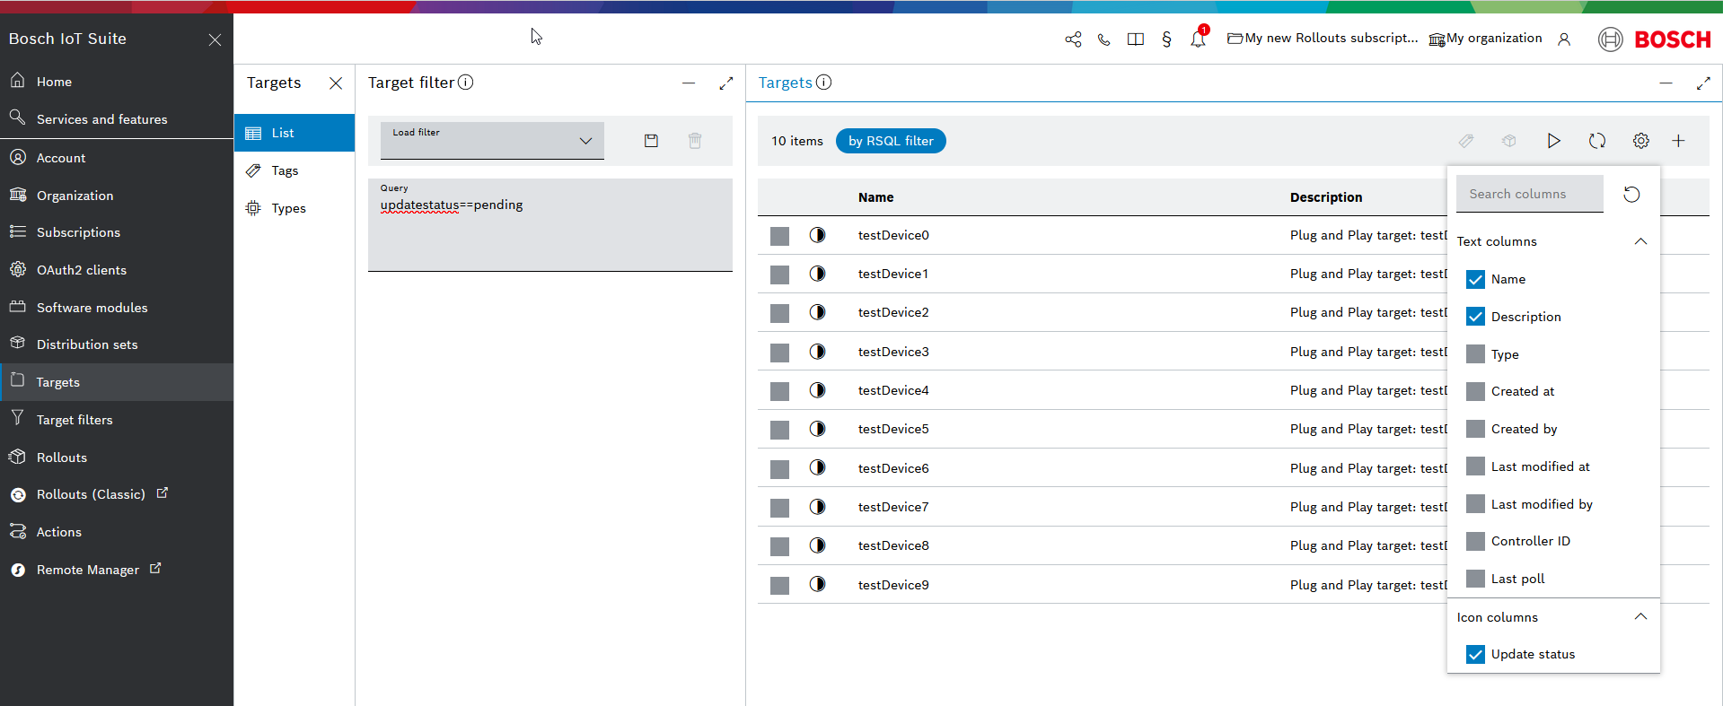Screen dimensions: 1723x706
Task: Collapse the Text columns section
Action: 1639,241
